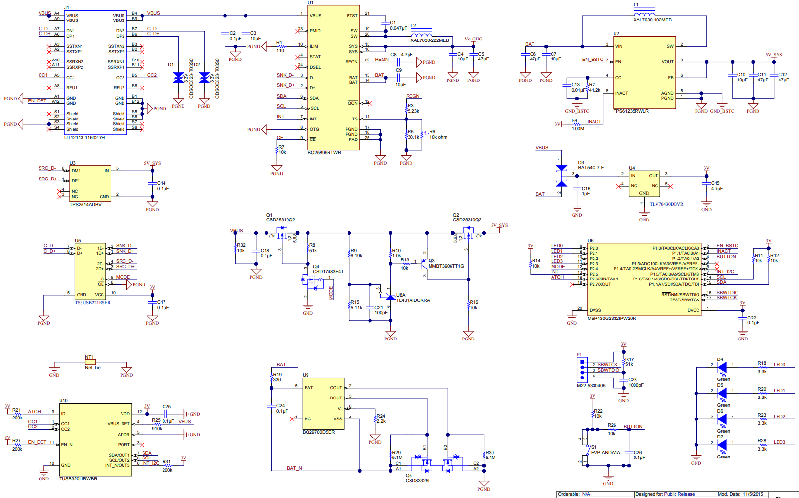799x498 pixels.
Task: Select the D2 TVS diode symbol
Action: pyautogui.click(x=204, y=78)
